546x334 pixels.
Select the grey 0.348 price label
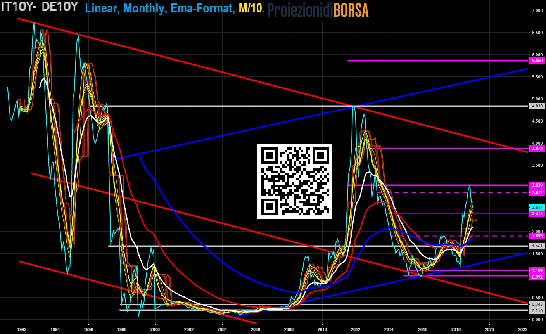click(x=537, y=304)
